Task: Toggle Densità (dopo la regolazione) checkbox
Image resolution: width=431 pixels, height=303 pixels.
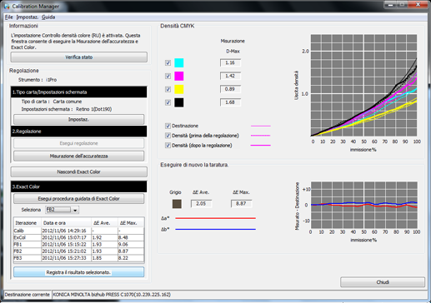Action: [x=168, y=146]
